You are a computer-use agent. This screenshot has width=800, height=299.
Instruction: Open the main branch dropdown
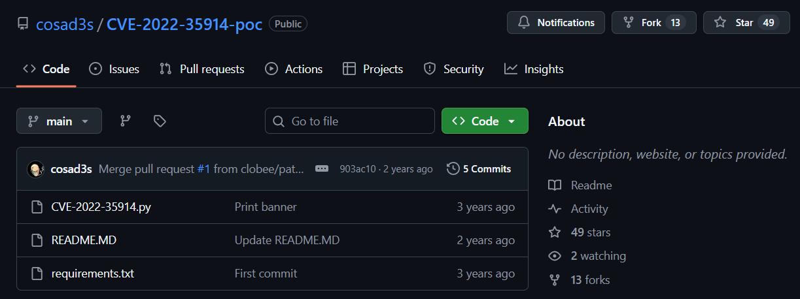pos(59,121)
